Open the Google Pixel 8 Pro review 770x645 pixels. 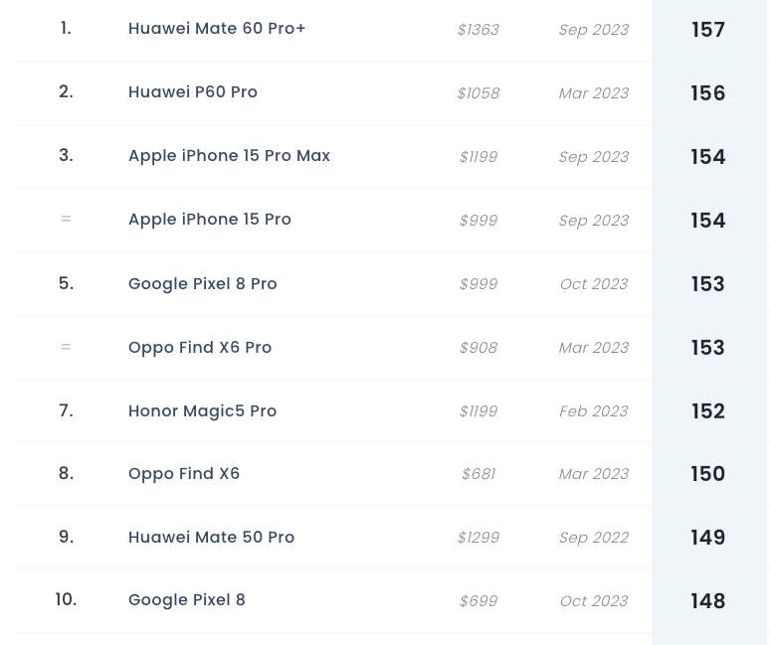point(202,284)
